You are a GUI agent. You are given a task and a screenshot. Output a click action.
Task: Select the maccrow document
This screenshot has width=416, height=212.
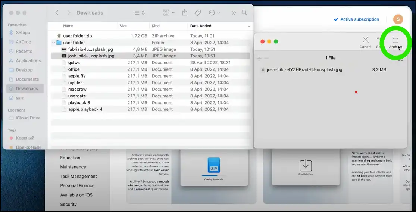(x=150, y=89)
